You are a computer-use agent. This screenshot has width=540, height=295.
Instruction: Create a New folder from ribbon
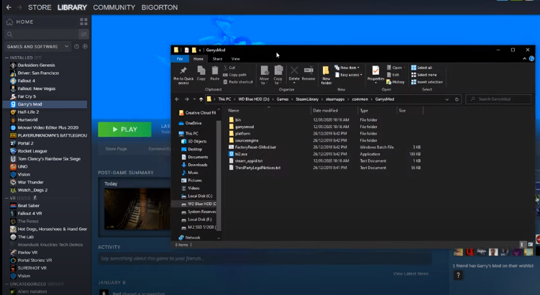[x=326, y=75]
